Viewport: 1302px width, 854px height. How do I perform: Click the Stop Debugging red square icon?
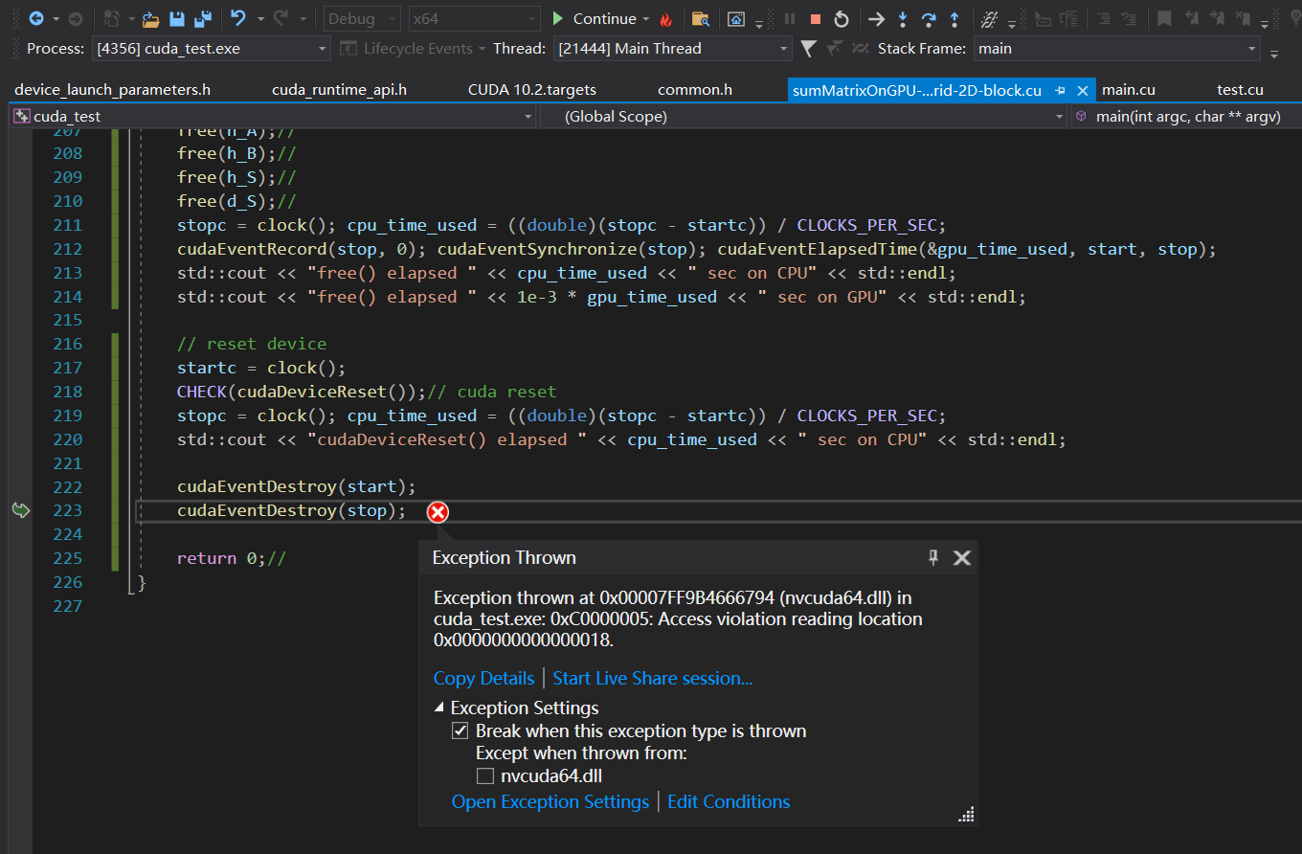(816, 19)
